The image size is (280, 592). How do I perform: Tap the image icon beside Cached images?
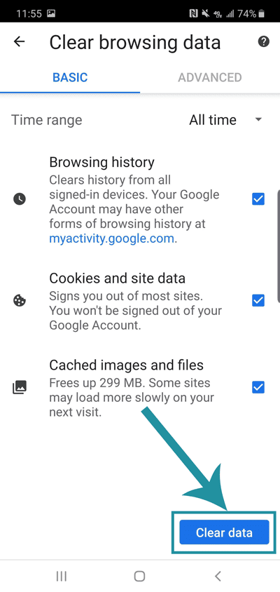20,387
